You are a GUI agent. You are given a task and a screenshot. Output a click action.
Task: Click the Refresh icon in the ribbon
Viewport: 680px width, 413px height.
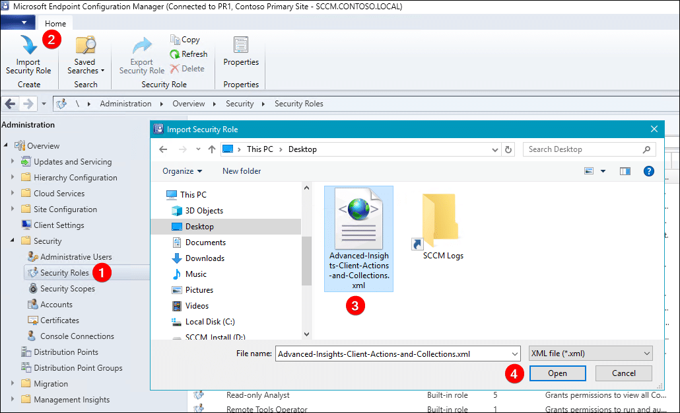pyautogui.click(x=175, y=54)
